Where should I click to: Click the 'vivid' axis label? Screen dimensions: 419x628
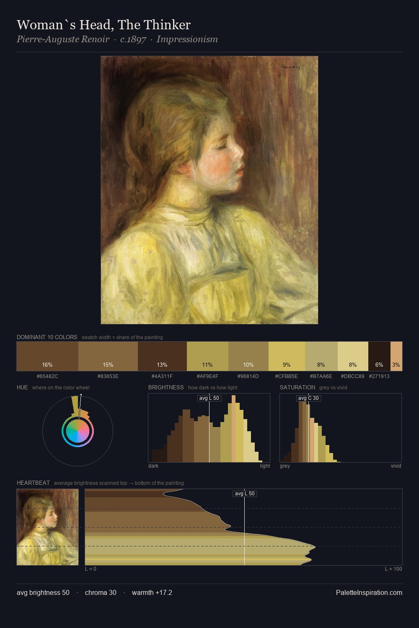396,466
